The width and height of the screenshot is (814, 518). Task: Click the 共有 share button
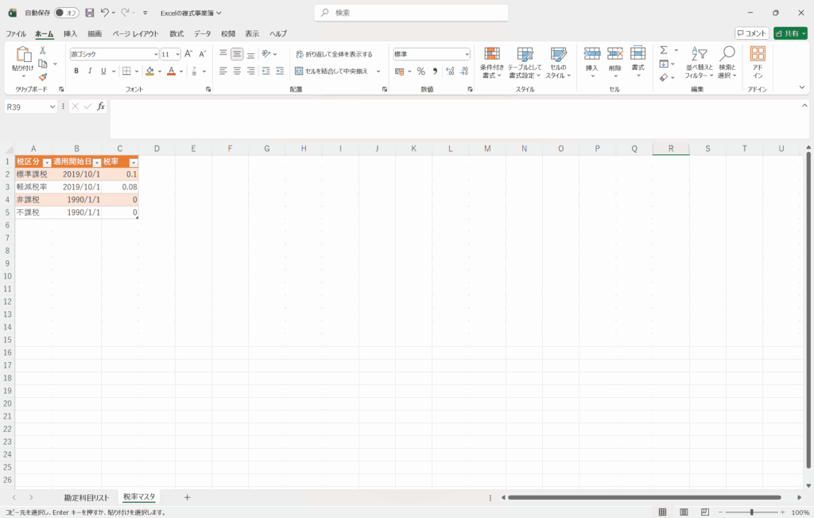(x=789, y=33)
